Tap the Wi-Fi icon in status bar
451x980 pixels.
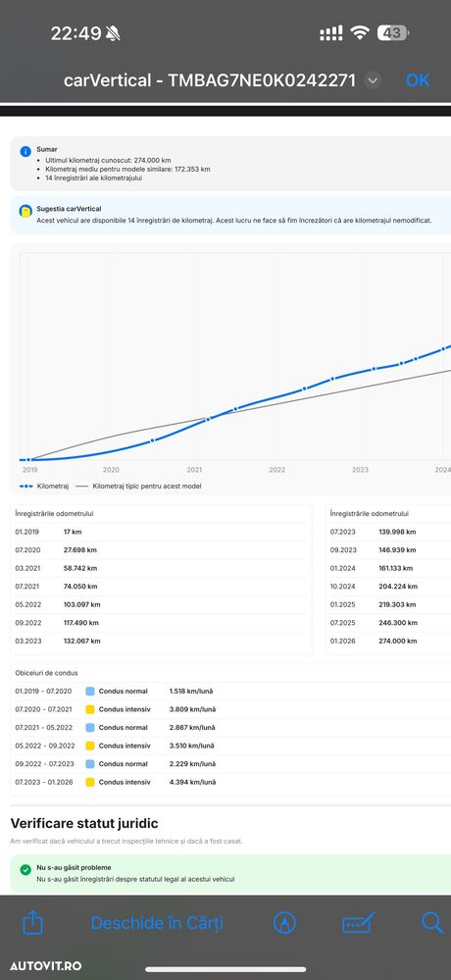pyautogui.click(x=360, y=32)
